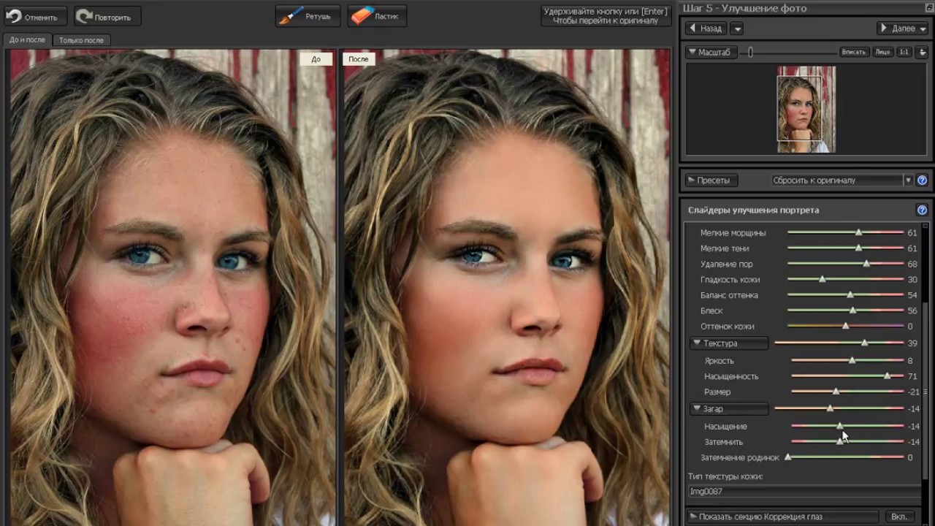Screen dimensions: 935x526
Task: Adjust the Оттенок кожи slider
Action: tap(845, 326)
